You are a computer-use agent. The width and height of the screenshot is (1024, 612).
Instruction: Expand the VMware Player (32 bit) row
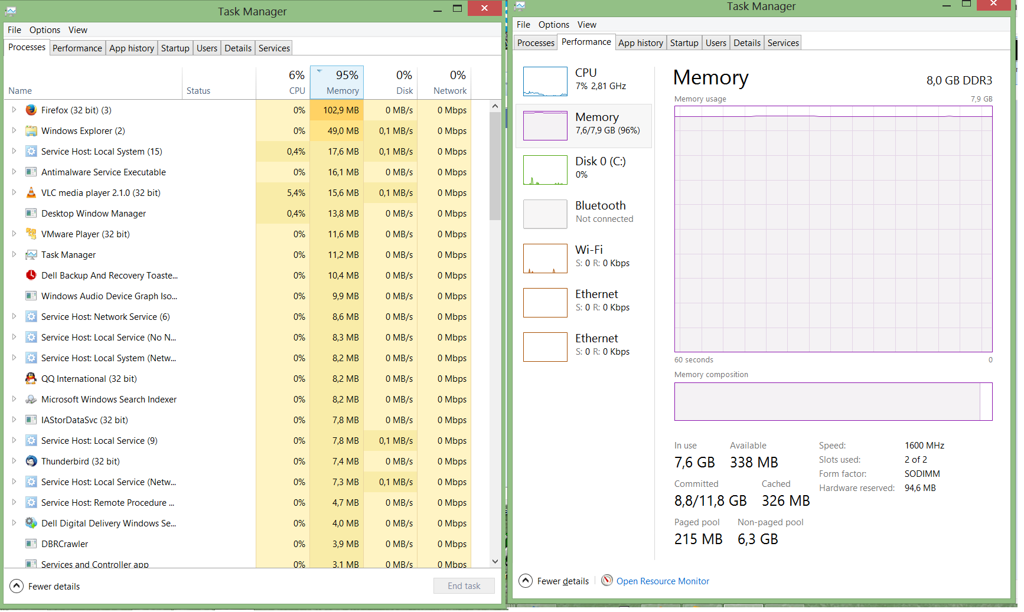[x=14, y=234]
